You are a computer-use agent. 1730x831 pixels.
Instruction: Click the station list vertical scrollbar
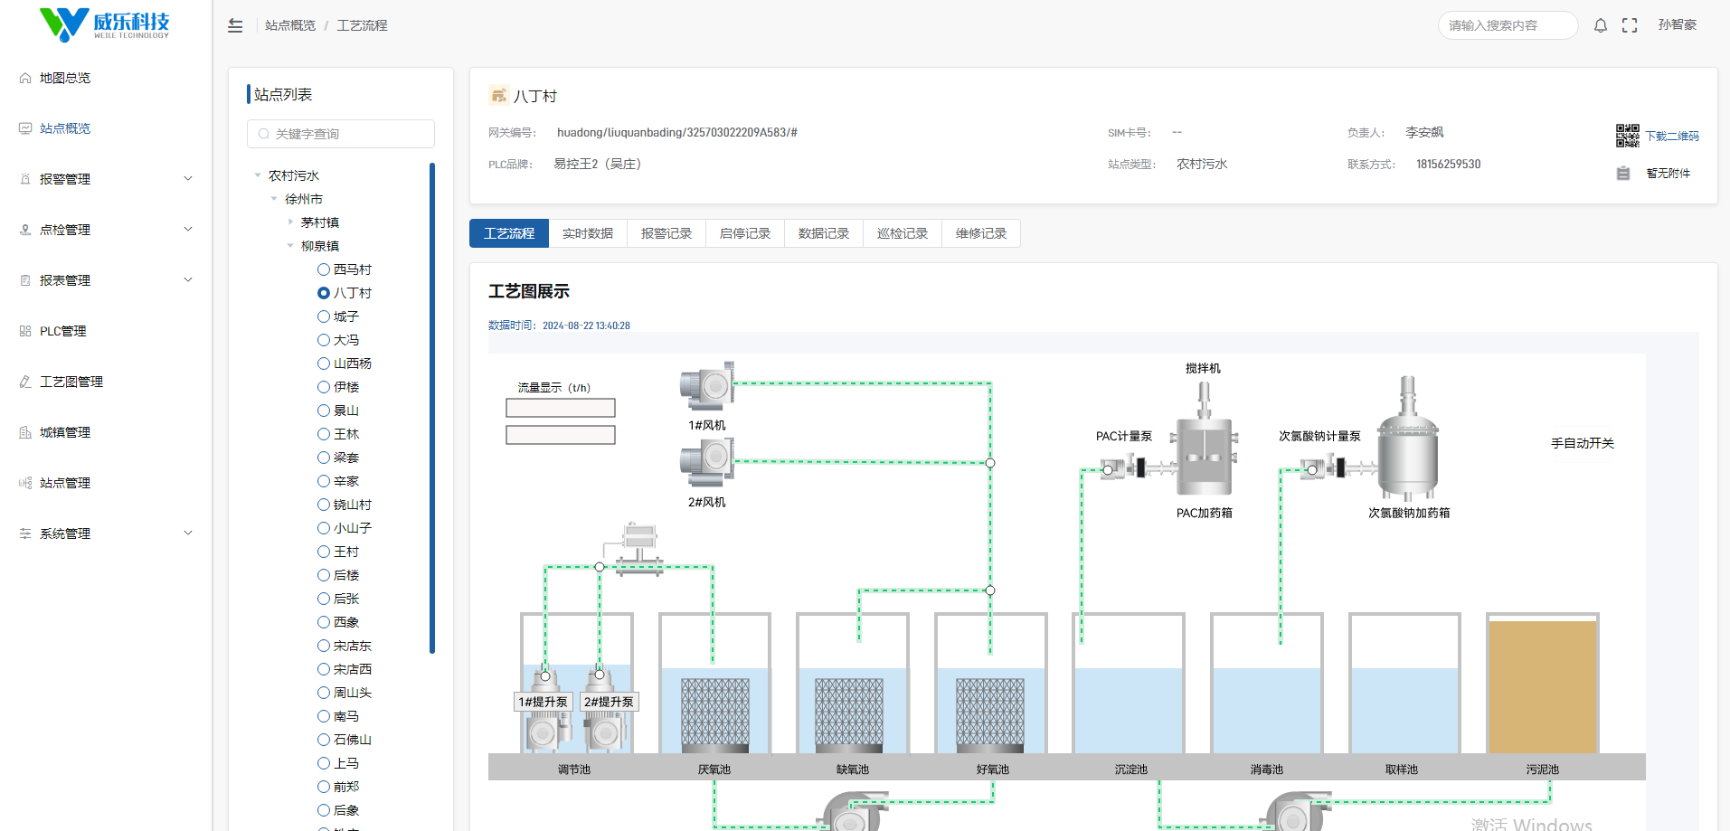pos(432,407)
